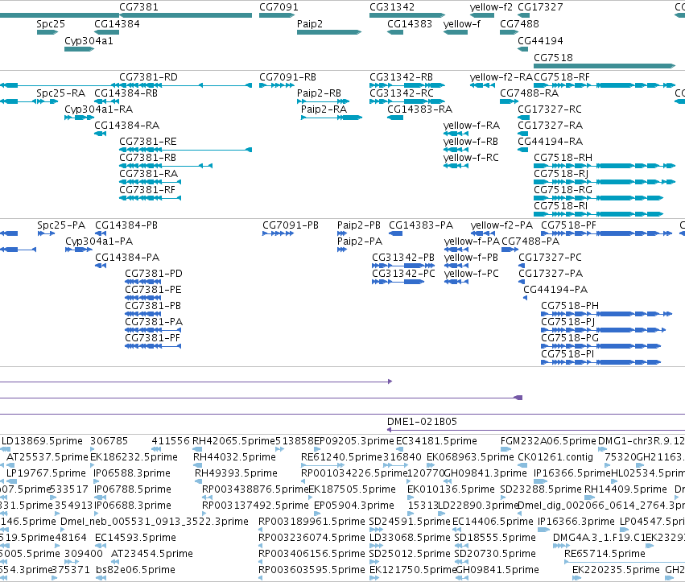The image size is (685, 582).
Task: Select protein label CG7518-PH
Action: (570, 306)
